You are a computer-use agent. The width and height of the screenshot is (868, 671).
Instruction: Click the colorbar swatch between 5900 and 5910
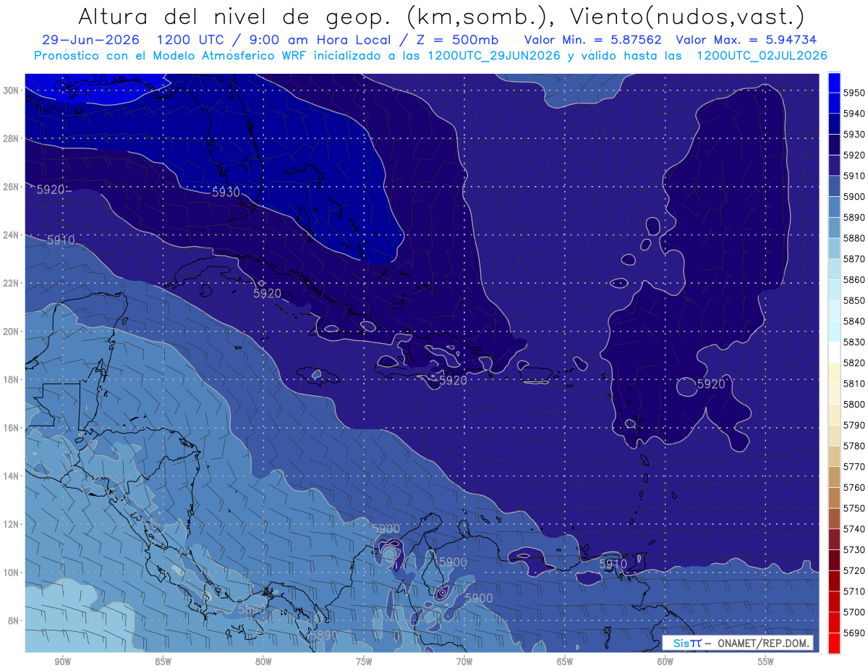(834, 185)
